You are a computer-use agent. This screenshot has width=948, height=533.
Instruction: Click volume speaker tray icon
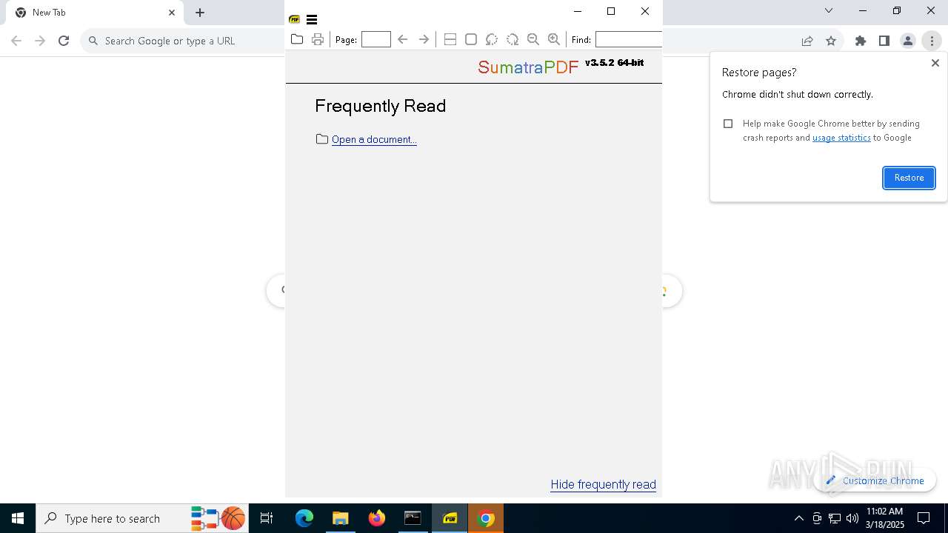[x=852, y=518]
